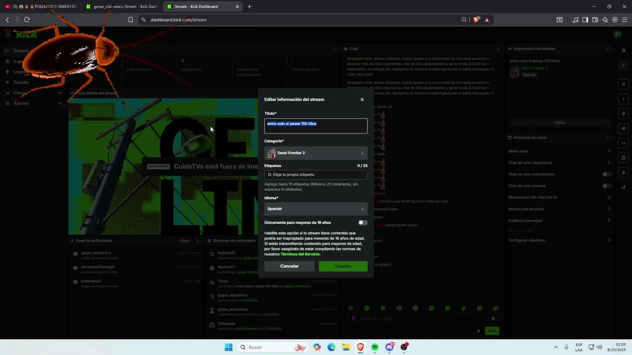Close the Stream - Kick Dashboard tab
This screenshot has height=355, width=632.
click(x=237, y=6)
